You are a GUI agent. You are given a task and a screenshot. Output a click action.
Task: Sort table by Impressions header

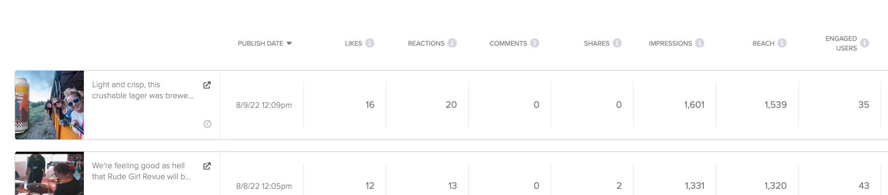coord(670,43)
